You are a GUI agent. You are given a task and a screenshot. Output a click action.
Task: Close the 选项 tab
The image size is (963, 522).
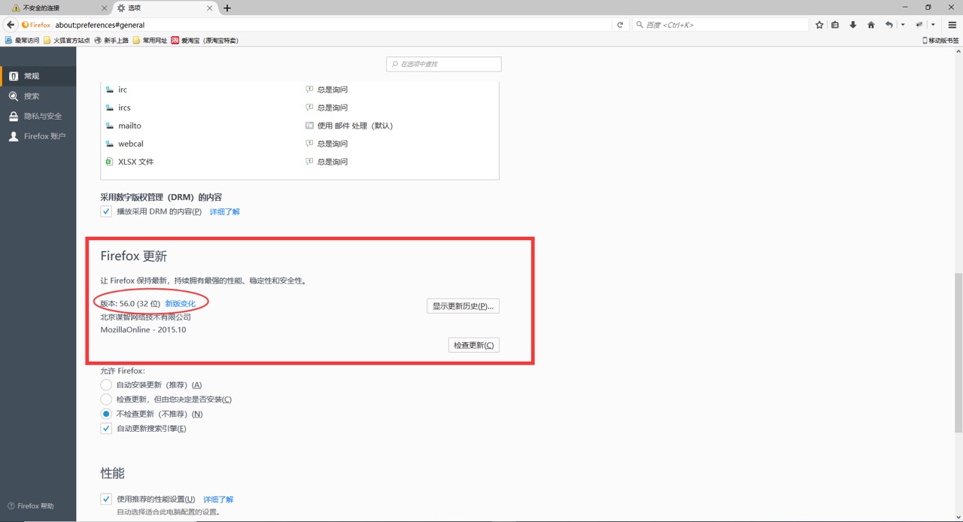pyautogui.click(x=211, y=8)
